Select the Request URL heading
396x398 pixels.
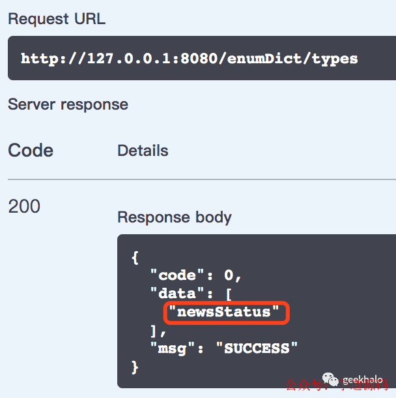tap(57, 19)
